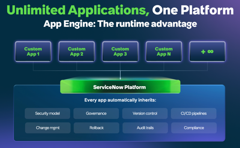
Task: Click the white 'One Platform' heading text
Action: point(193,10)
